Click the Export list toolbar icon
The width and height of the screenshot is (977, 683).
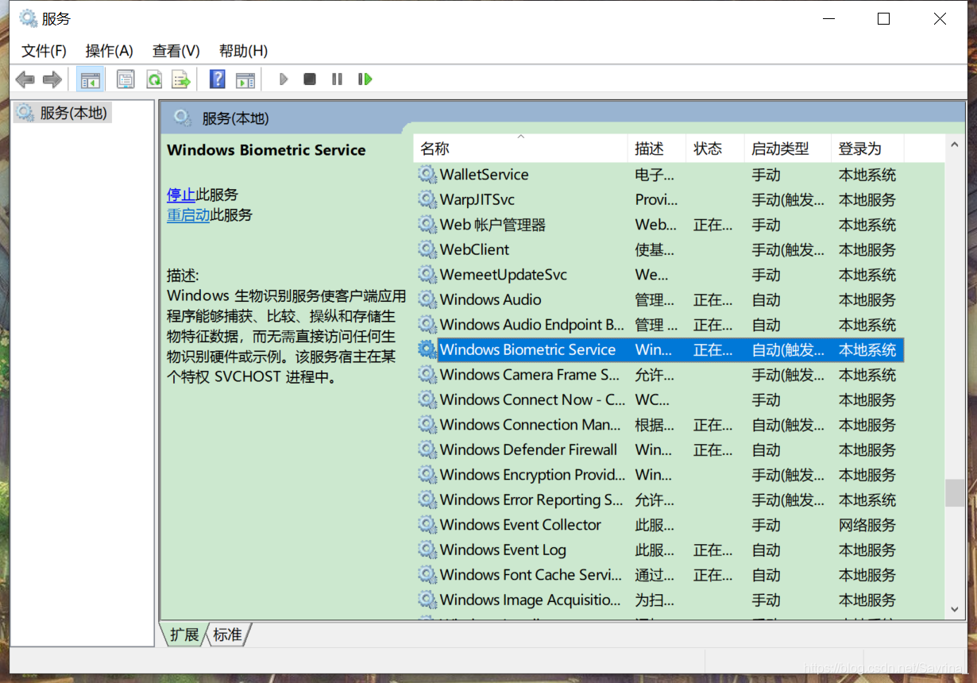tap(182, 79)
